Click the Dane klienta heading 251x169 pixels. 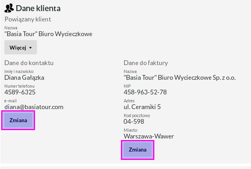point(38,8)
